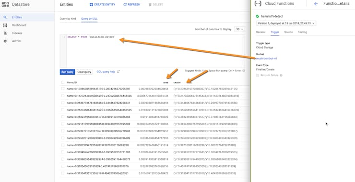Open the GQL query help external-link icon
The image size is (355, 182).
point(118,72)
